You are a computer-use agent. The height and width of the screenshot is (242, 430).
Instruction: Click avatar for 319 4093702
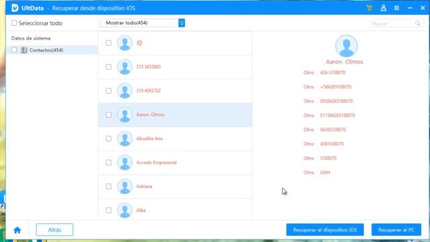[x=125, y=91]
